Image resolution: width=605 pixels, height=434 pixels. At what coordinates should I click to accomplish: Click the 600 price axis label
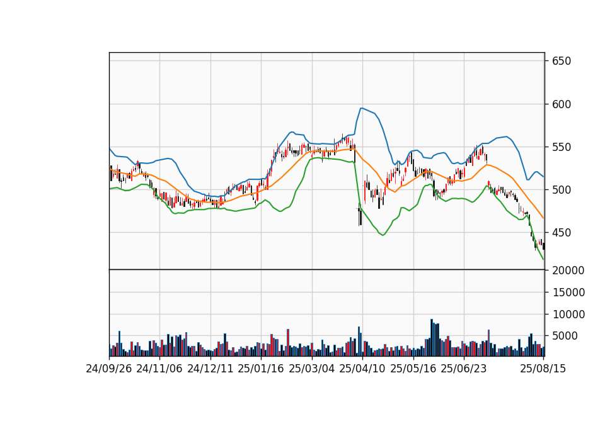562,104
